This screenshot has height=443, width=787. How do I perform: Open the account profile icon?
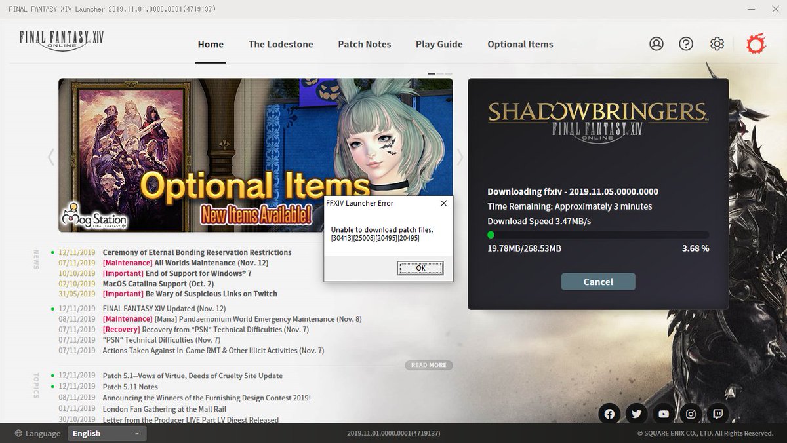click(x=656, y=44)
